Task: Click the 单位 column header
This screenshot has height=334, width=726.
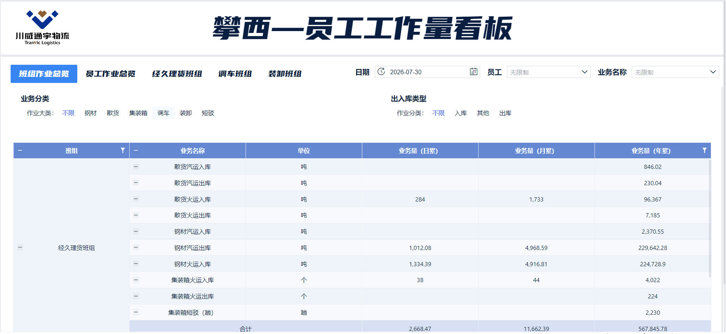Action: pos(304,151)
